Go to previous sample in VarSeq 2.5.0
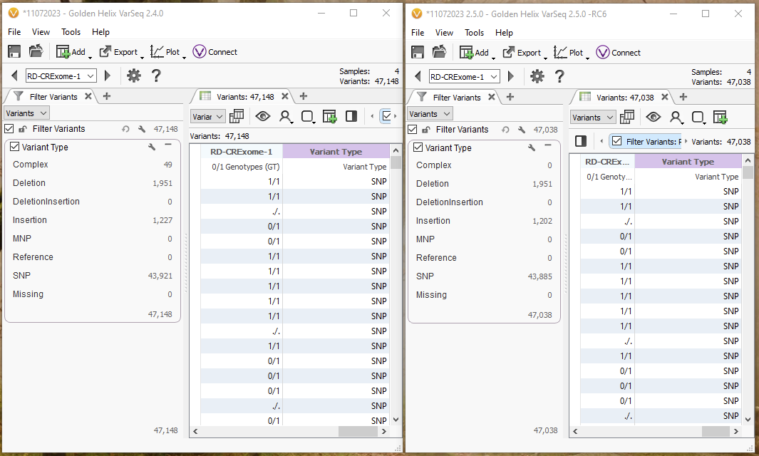 pos(418,76)
